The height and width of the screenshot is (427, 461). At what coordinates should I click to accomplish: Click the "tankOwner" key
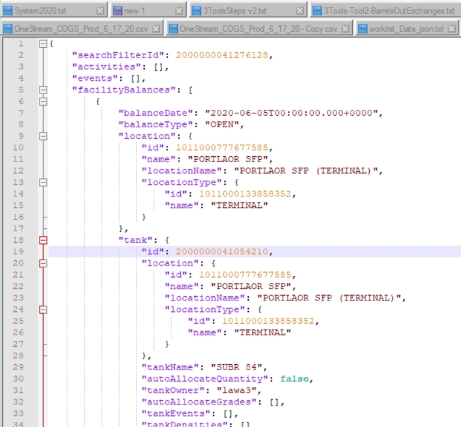coord(173,390)
